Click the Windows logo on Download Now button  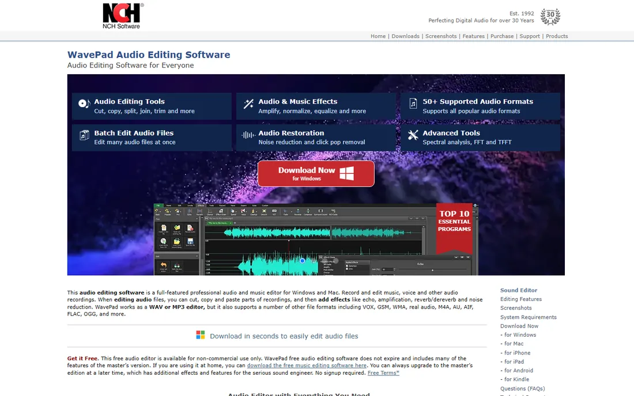[x=346, y=173]
